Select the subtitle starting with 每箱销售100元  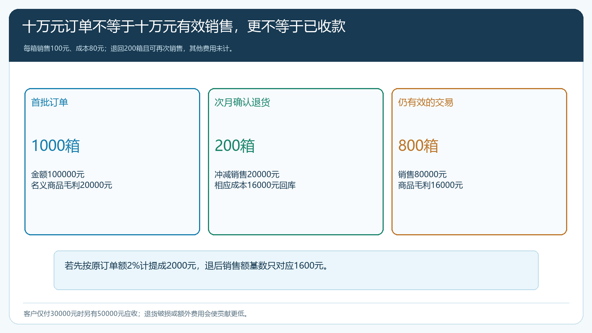pos(129,48)
